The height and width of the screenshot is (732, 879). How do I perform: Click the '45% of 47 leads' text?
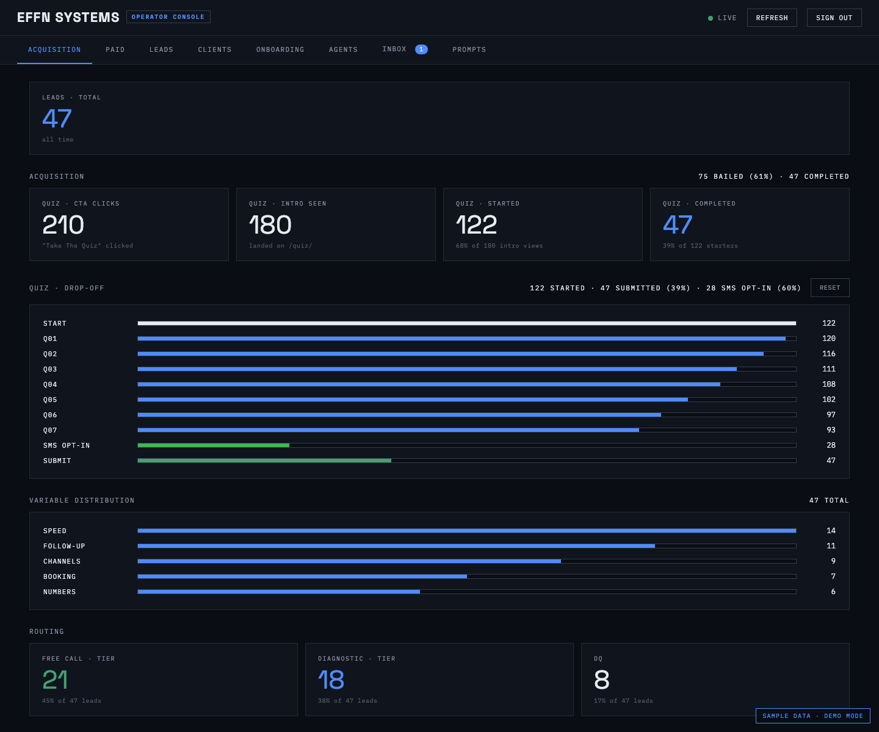pos(72,701)
